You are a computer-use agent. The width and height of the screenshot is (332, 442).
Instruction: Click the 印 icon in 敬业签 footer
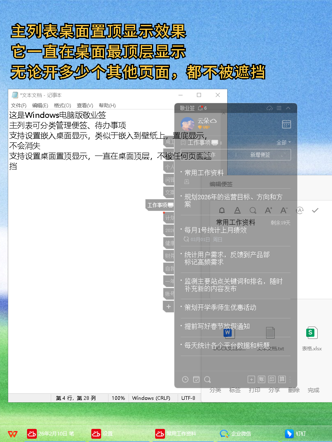pyautogui.click(x=272, y=379)
